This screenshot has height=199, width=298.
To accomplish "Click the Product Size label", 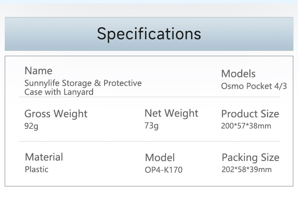I will click(250, 114).
